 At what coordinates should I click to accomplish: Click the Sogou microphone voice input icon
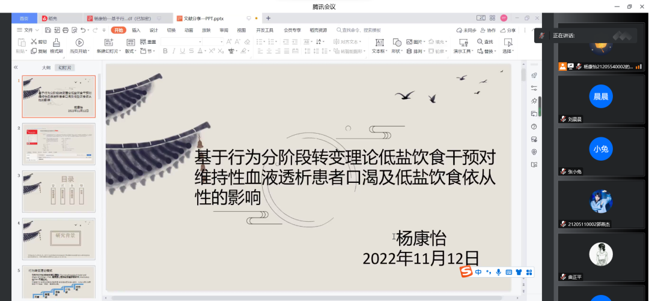click(x=498, y=272)
